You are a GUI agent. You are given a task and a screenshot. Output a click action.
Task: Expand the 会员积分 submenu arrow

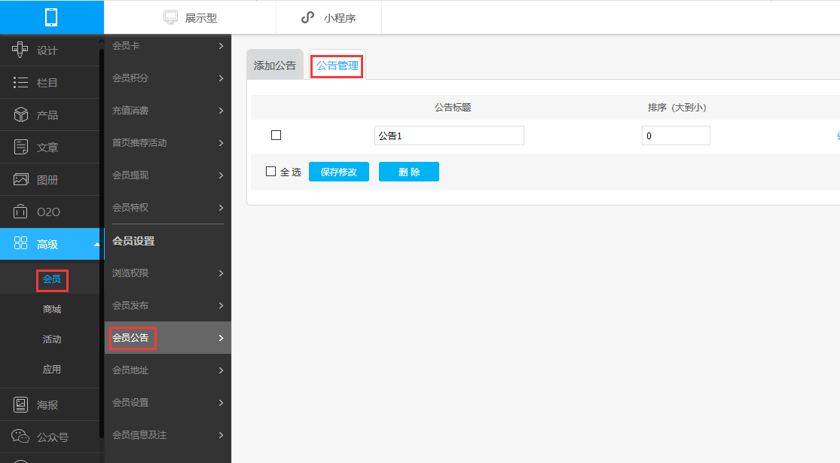pos(221,78)
